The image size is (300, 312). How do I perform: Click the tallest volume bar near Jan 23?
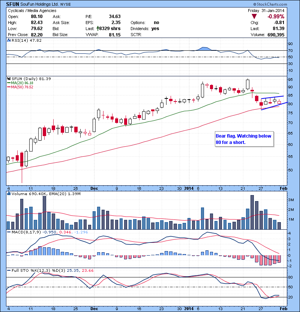tap(252, 212)
